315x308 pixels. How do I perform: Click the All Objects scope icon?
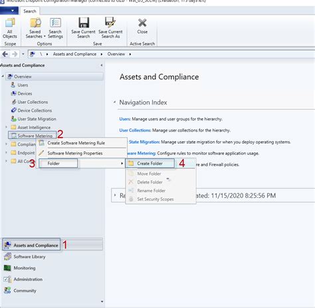coord(10,29)
